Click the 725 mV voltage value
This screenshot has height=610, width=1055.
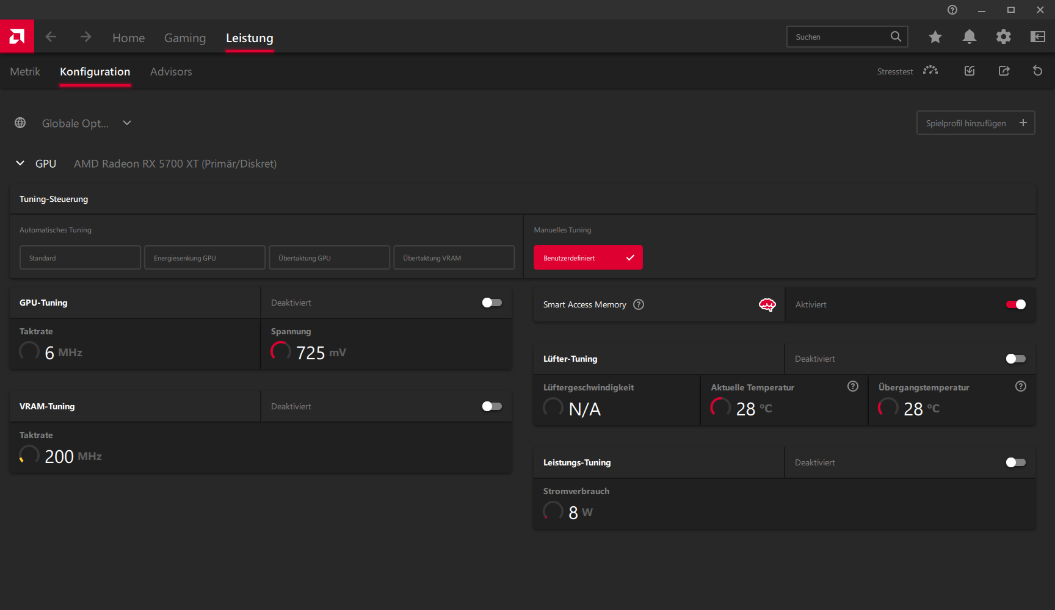tap(321, 353)
